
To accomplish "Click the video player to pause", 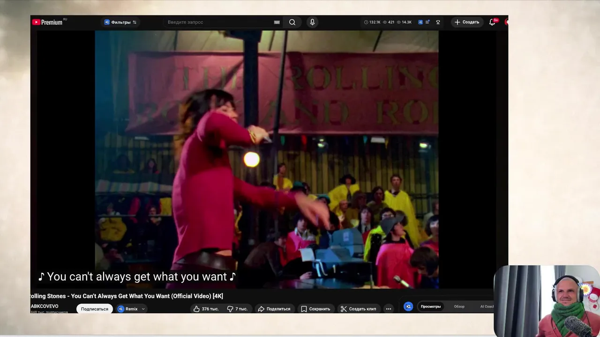I will [x=267, y=159].
